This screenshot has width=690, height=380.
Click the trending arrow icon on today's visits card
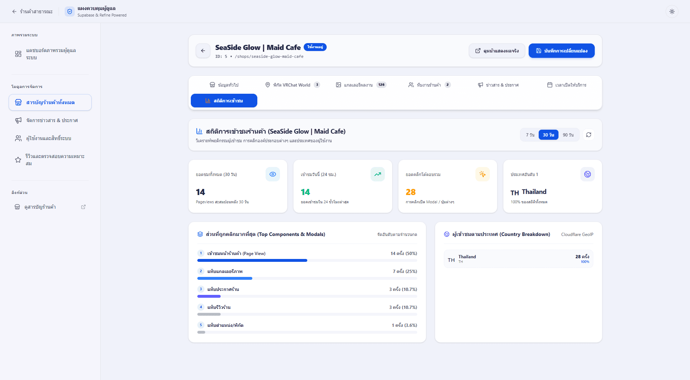(x=378, y=174)
